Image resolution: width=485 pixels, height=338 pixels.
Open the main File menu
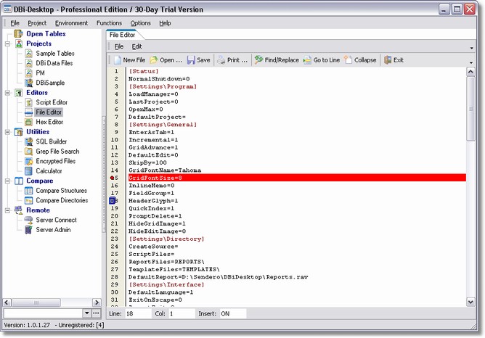15,23
